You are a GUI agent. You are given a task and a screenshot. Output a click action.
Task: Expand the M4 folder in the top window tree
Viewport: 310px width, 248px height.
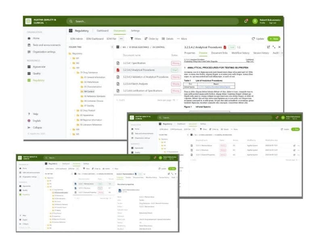tap(71, 130)
